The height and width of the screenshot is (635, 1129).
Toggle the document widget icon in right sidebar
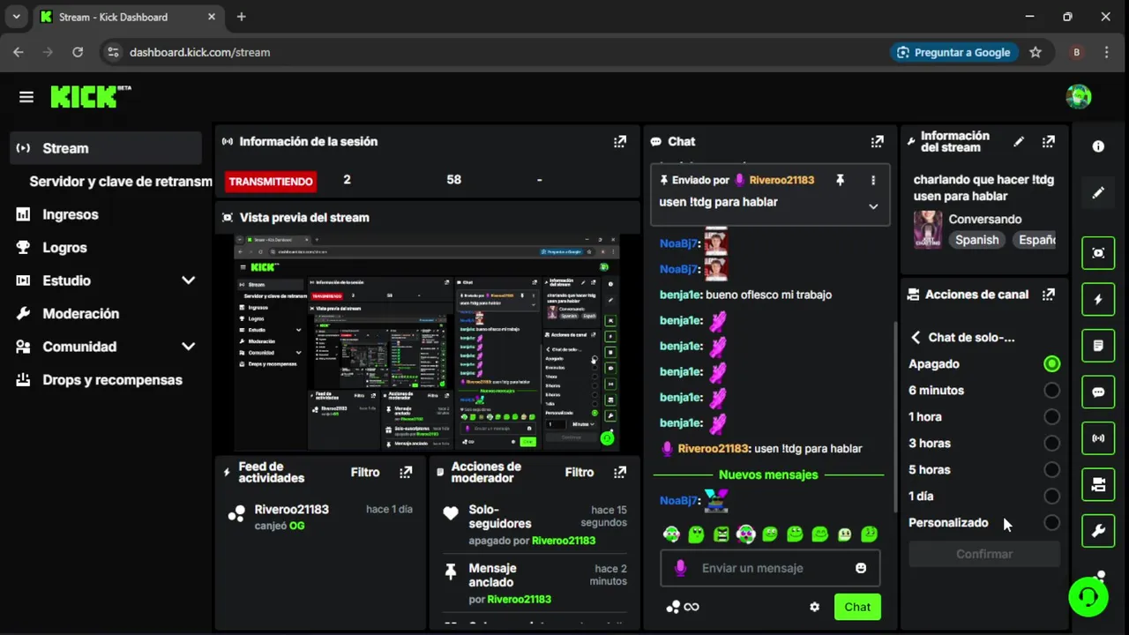(x=1098, y=346)
